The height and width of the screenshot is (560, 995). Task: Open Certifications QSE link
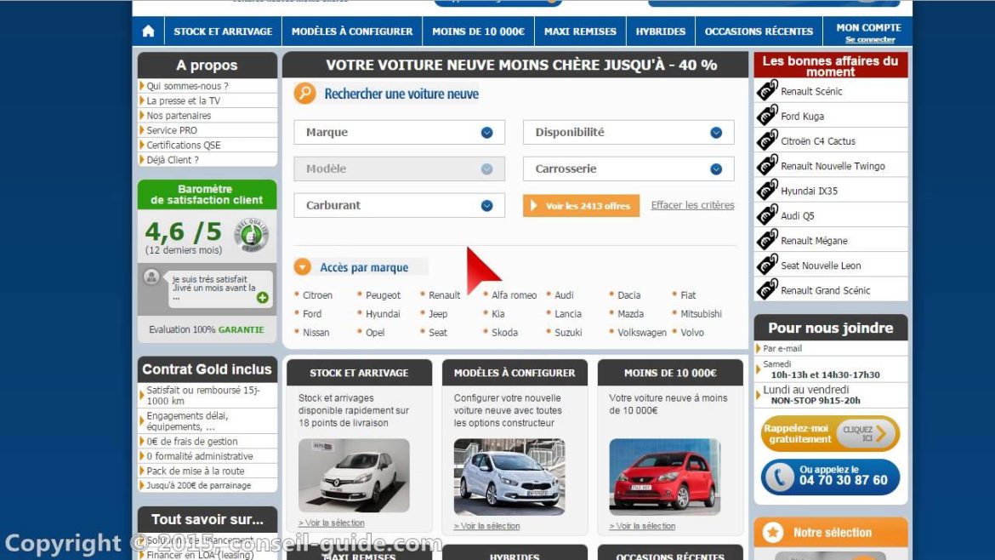184,145
